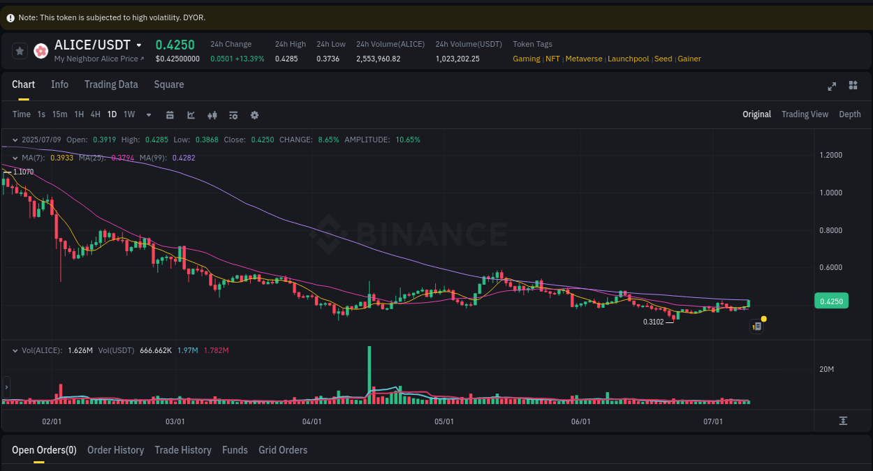Viewport: 873px width, 471px height.
Task: Open the chart settings gear
Action: click(254, 114)
